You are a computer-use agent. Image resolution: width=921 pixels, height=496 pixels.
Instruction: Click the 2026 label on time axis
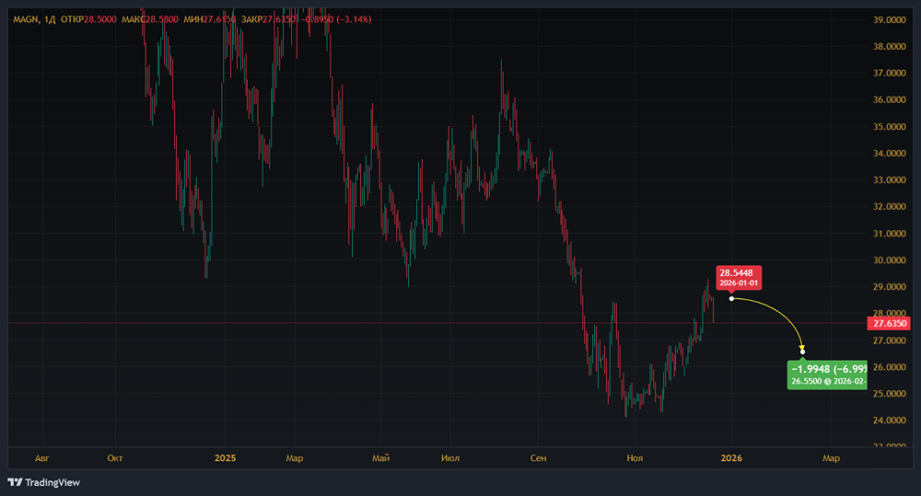coord(731,458)
